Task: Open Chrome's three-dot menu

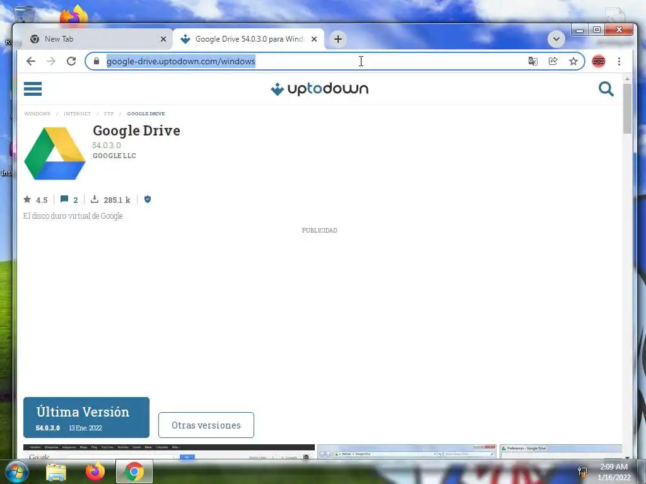Action: (620, 61)
